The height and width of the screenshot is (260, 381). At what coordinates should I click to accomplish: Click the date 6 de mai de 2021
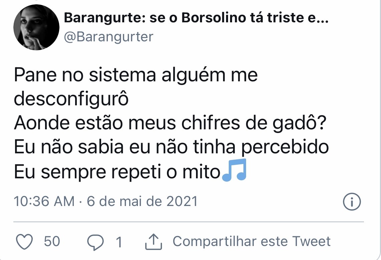pos(142,201)
